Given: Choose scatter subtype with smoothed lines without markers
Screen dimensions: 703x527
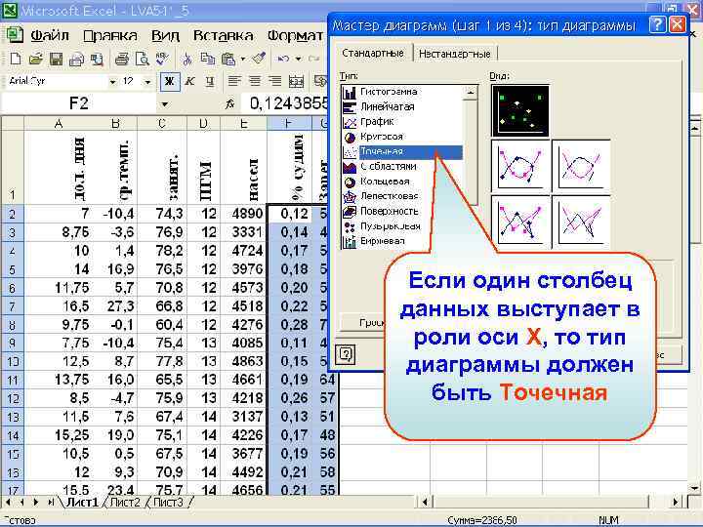Looking at the screenshot, I should coord(581,167).
